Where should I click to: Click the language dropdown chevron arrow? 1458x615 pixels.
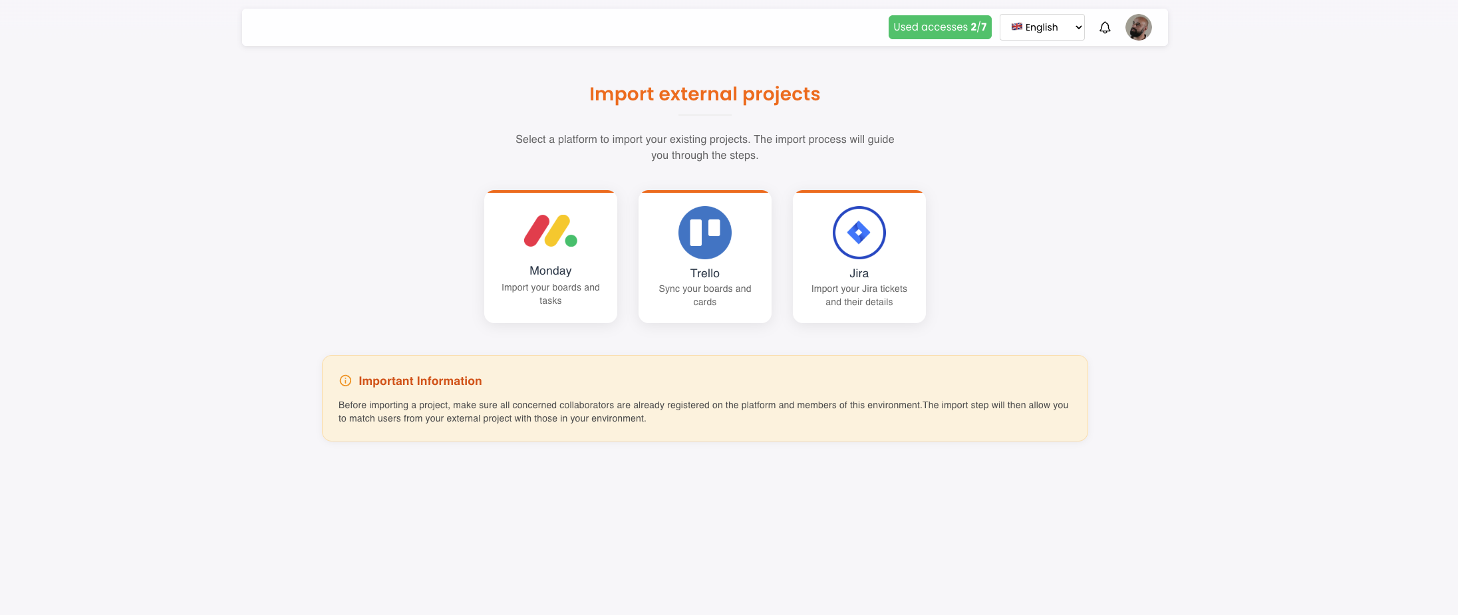(1078, 27)
